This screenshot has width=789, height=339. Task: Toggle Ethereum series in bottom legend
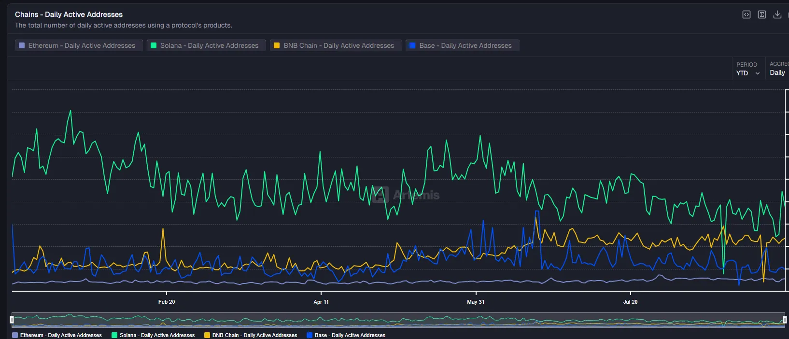click(57, 335)
